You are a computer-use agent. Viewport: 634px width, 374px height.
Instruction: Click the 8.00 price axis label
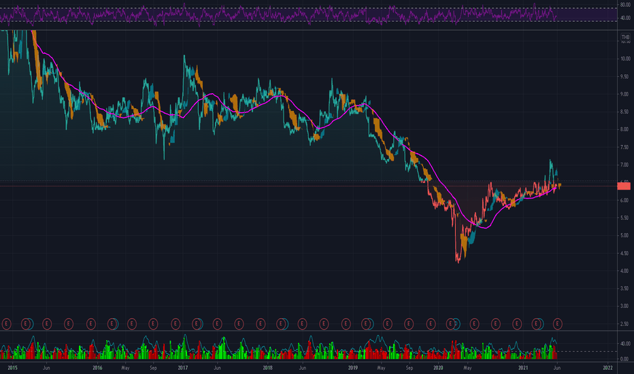coord(624,129)
